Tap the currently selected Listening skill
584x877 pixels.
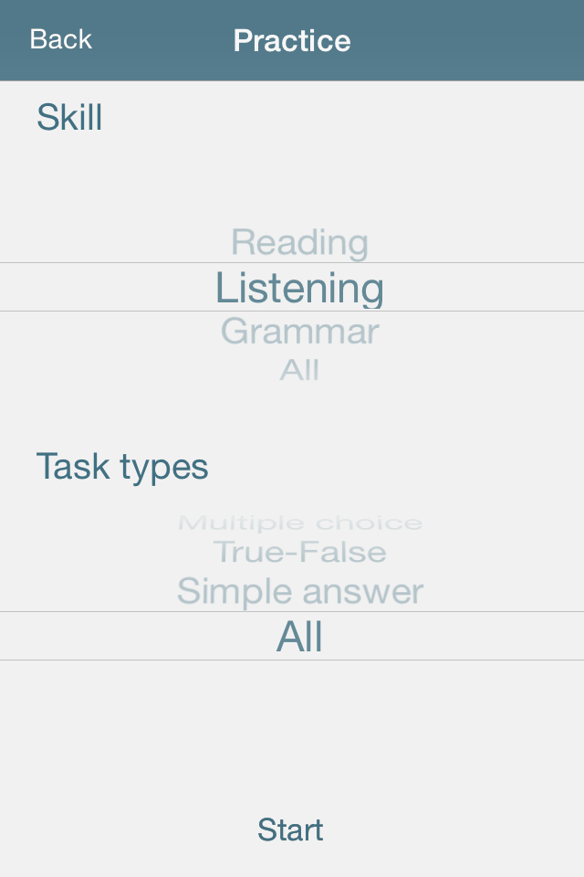(x=299, y=287)
